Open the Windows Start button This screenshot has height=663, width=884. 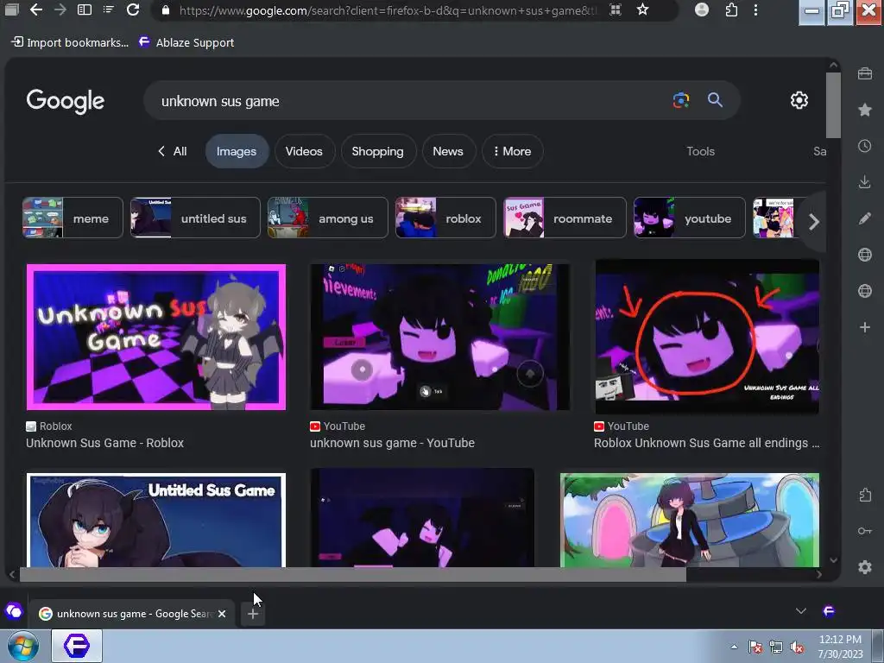pos(23,646)
